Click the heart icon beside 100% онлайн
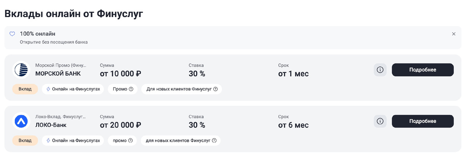 [12, 34]
